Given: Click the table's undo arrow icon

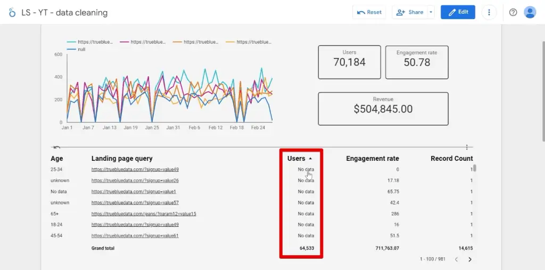Looking at the screenshot, I should click(x=57, y=147).
